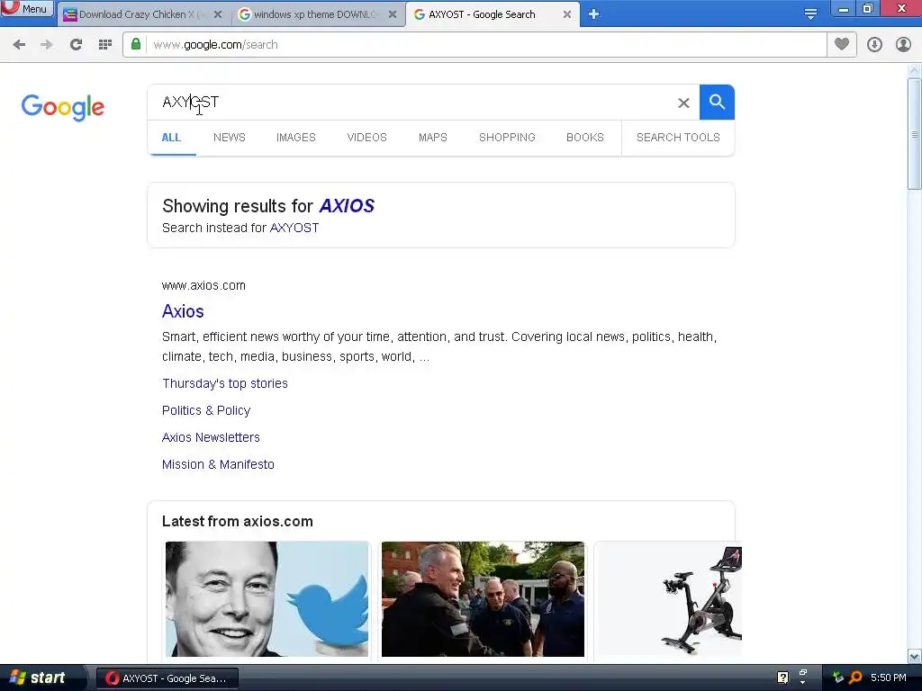Open Politics & Policy sitelink

coord(206,410)
